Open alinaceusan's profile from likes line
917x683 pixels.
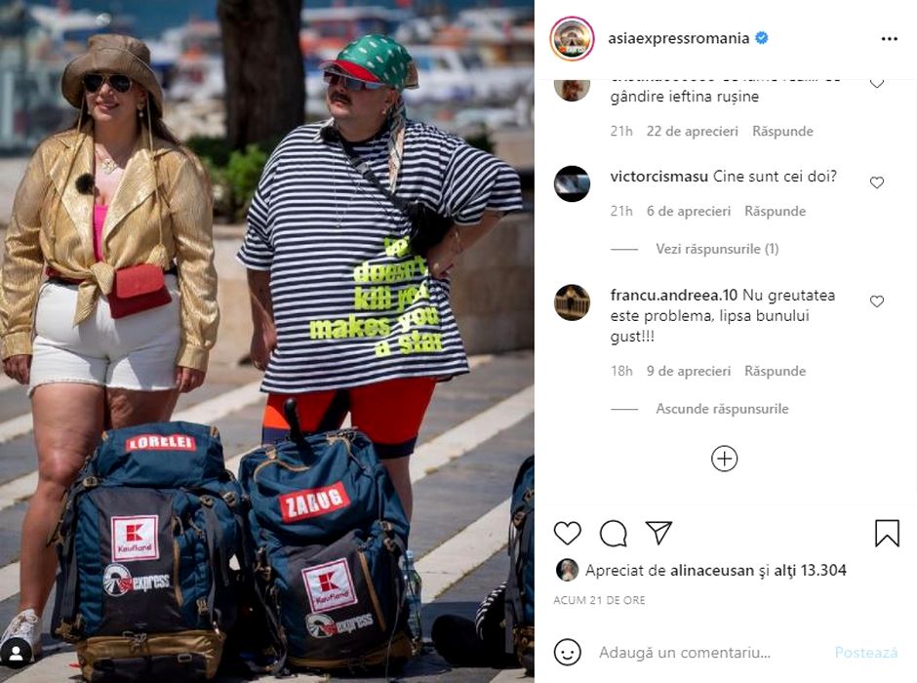(x=712, y=570)
